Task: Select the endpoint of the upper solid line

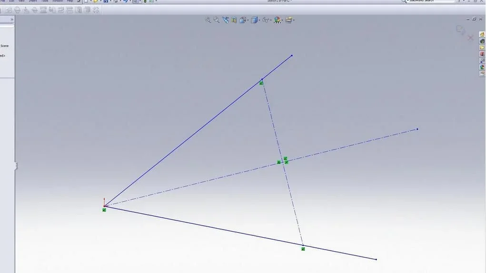Action: (x=292, y=56)
